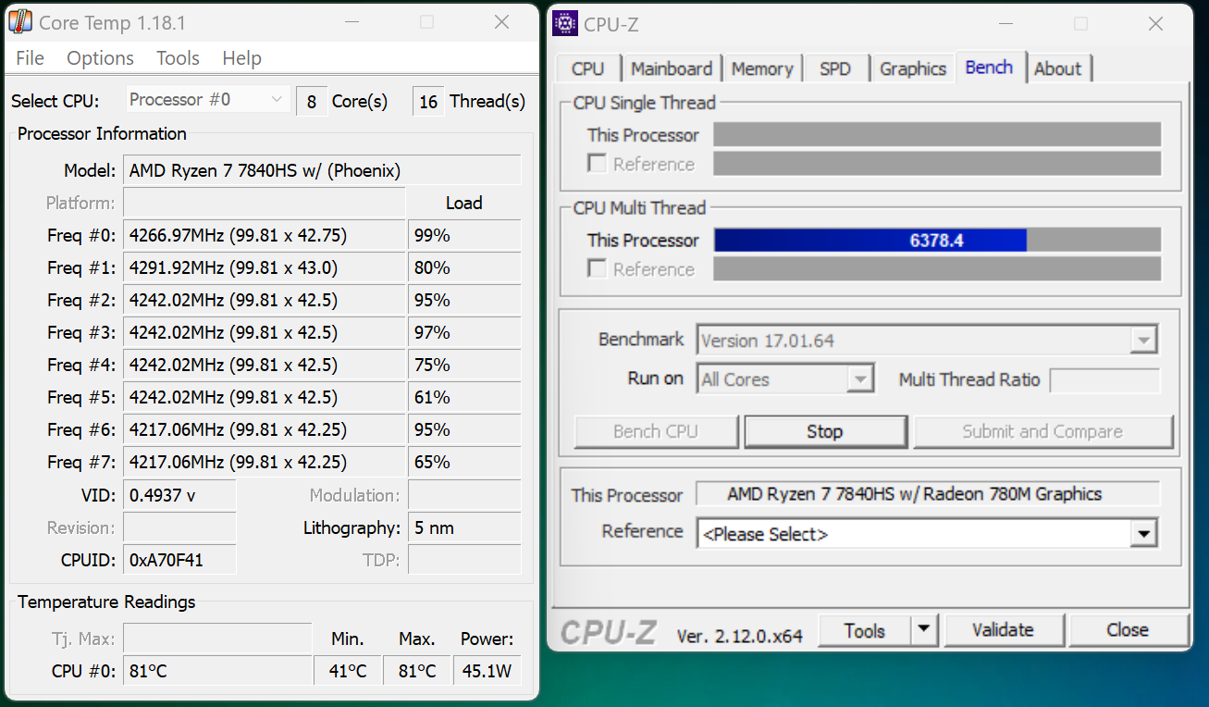Viewport: 1209px width, 707px height.
Task: Expand the Select CPU Processor #0 dropdown
Action: tap(207, 100)
